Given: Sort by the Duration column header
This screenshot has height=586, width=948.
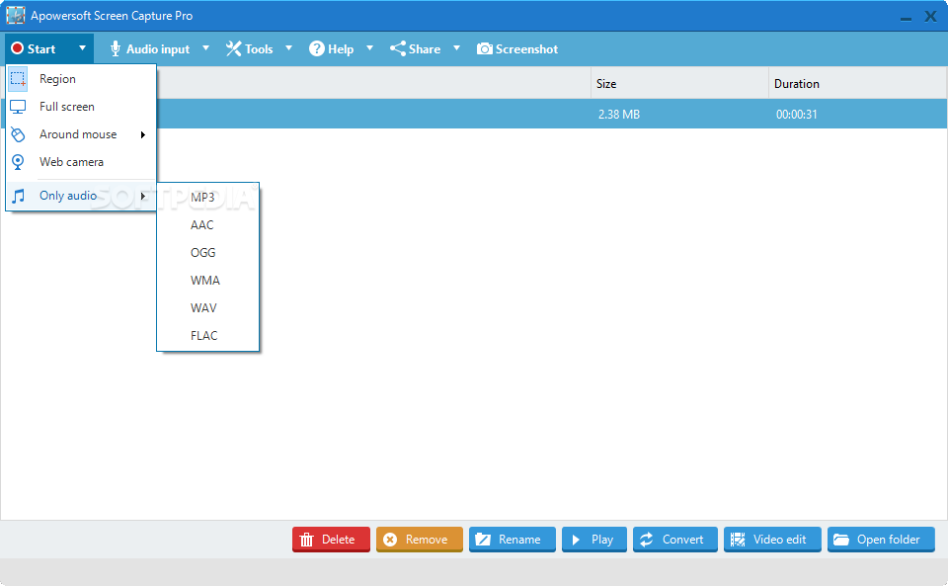Looking at the screenshot, I should coord(857,83).
